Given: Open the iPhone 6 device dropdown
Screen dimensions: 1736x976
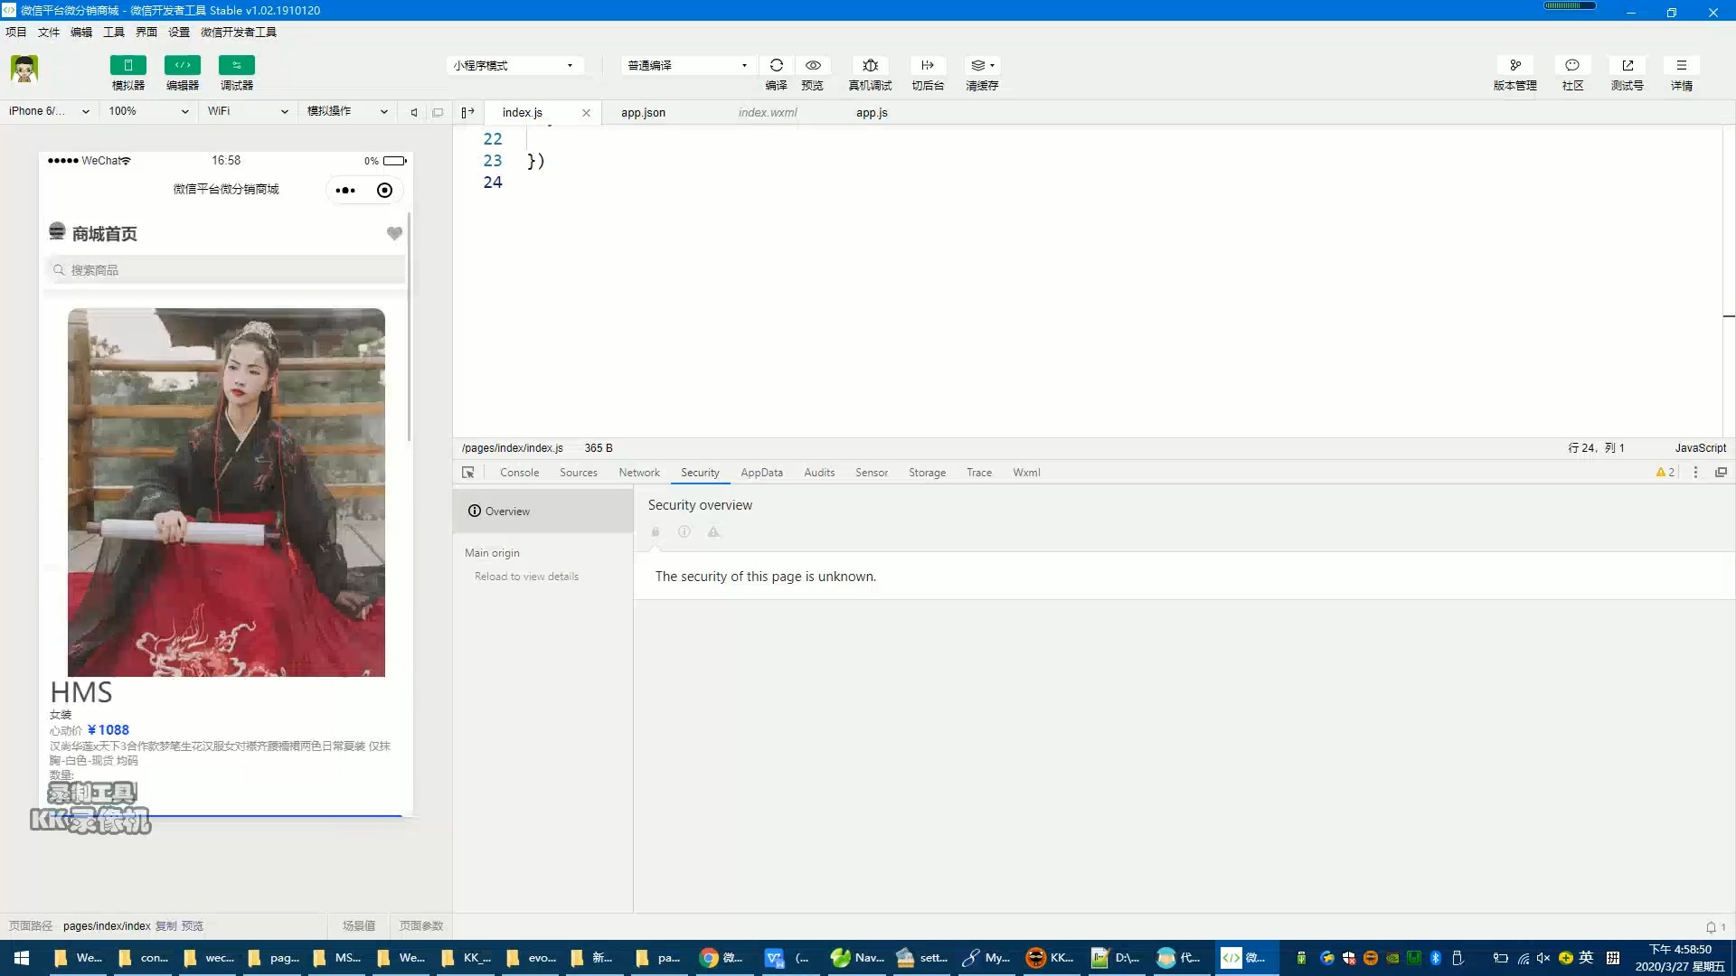Looking at the screenshot, I should click(x=50, y=111).
